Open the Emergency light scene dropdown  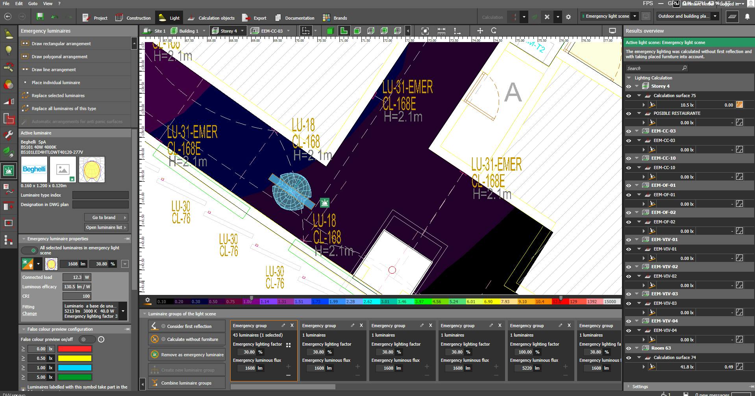tap(635, 16)
